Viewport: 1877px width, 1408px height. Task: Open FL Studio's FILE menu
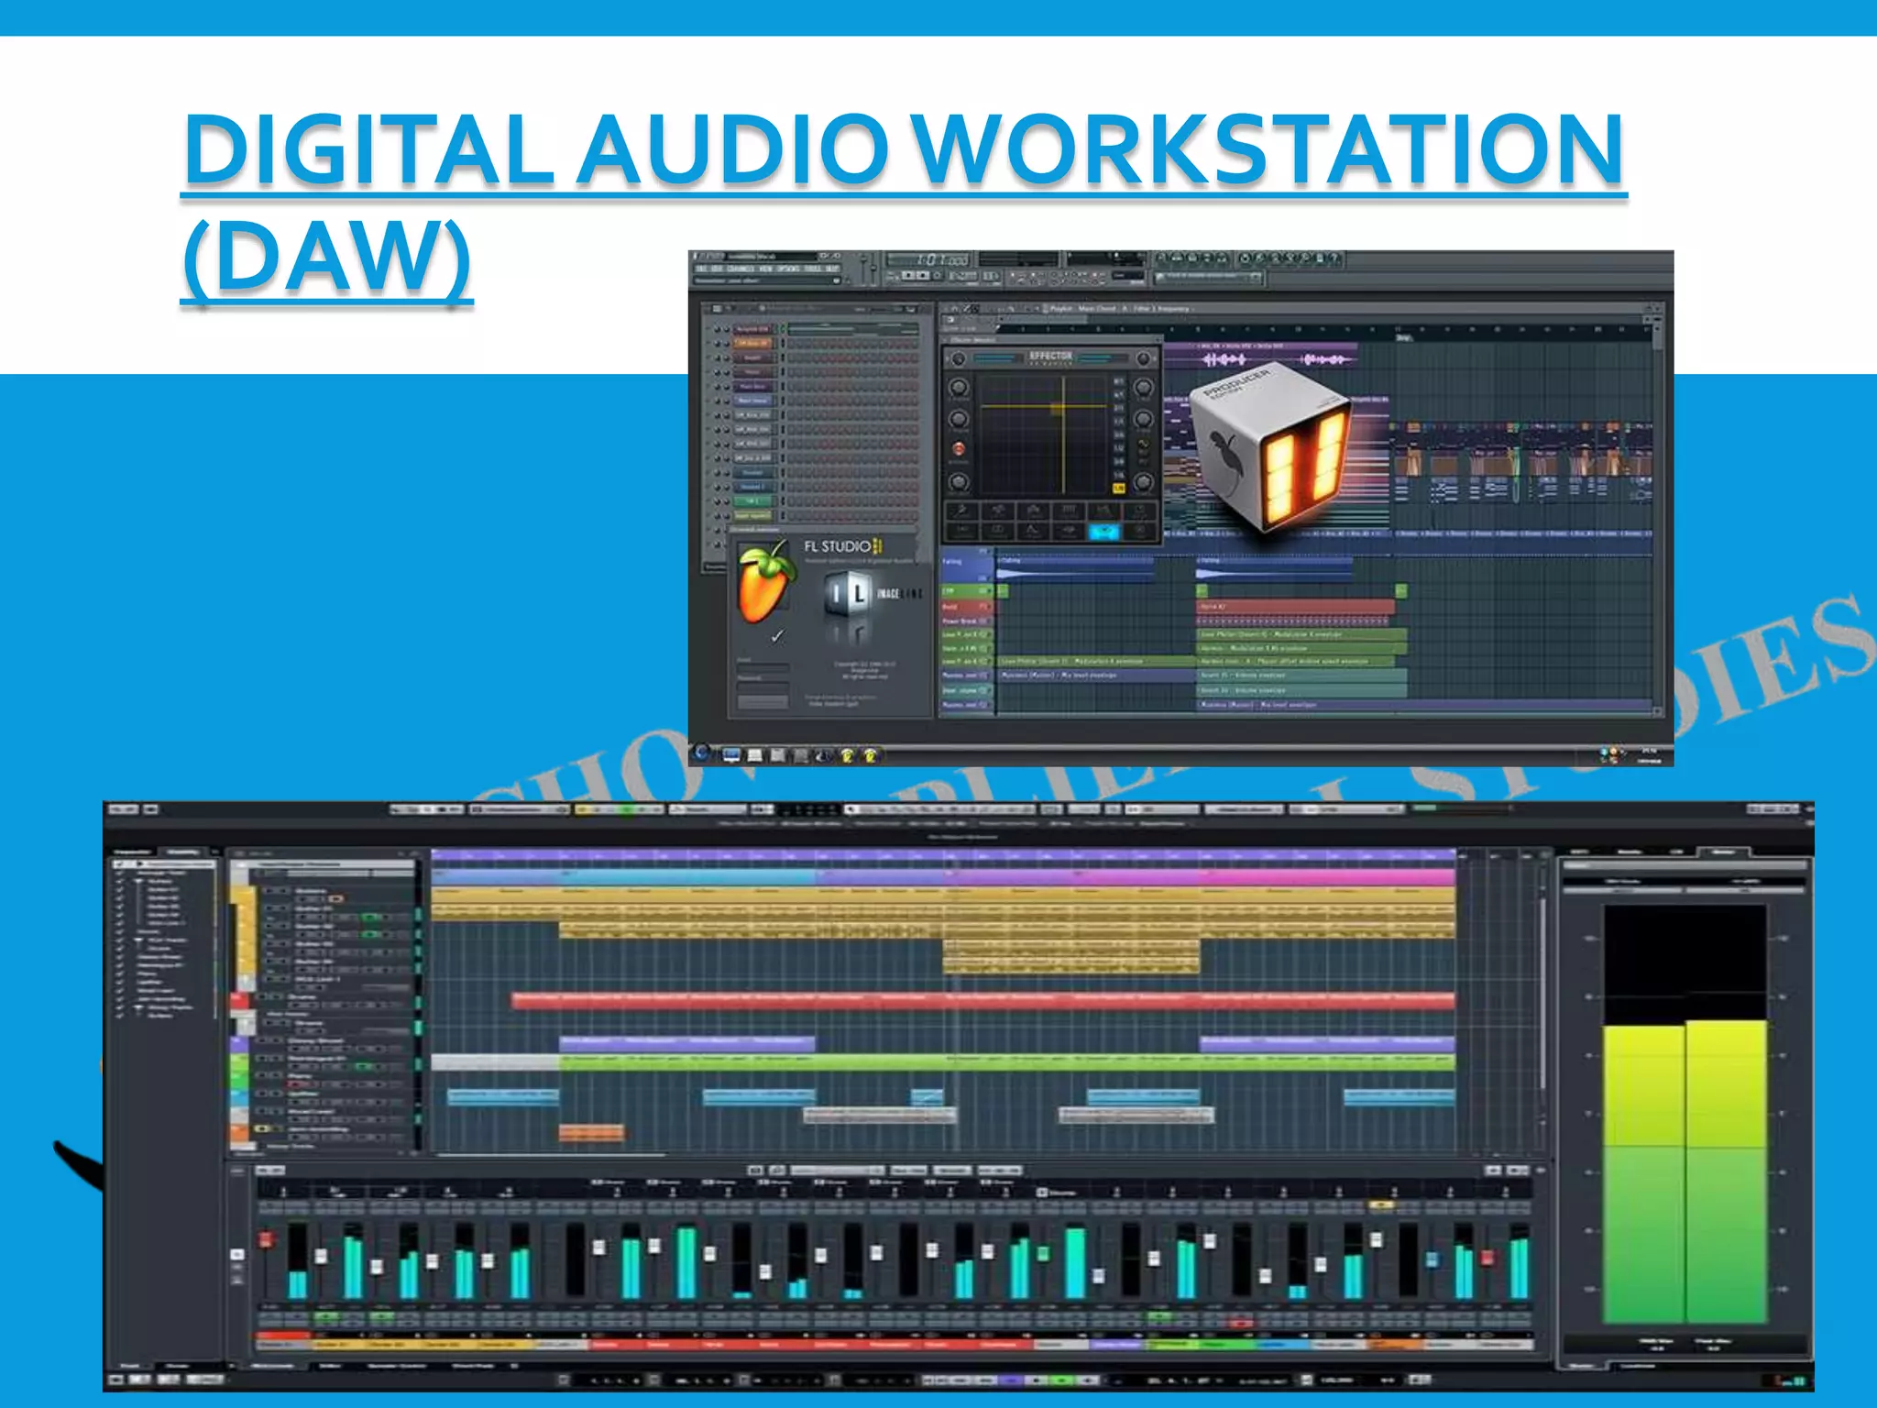click(x=701, y=269)
